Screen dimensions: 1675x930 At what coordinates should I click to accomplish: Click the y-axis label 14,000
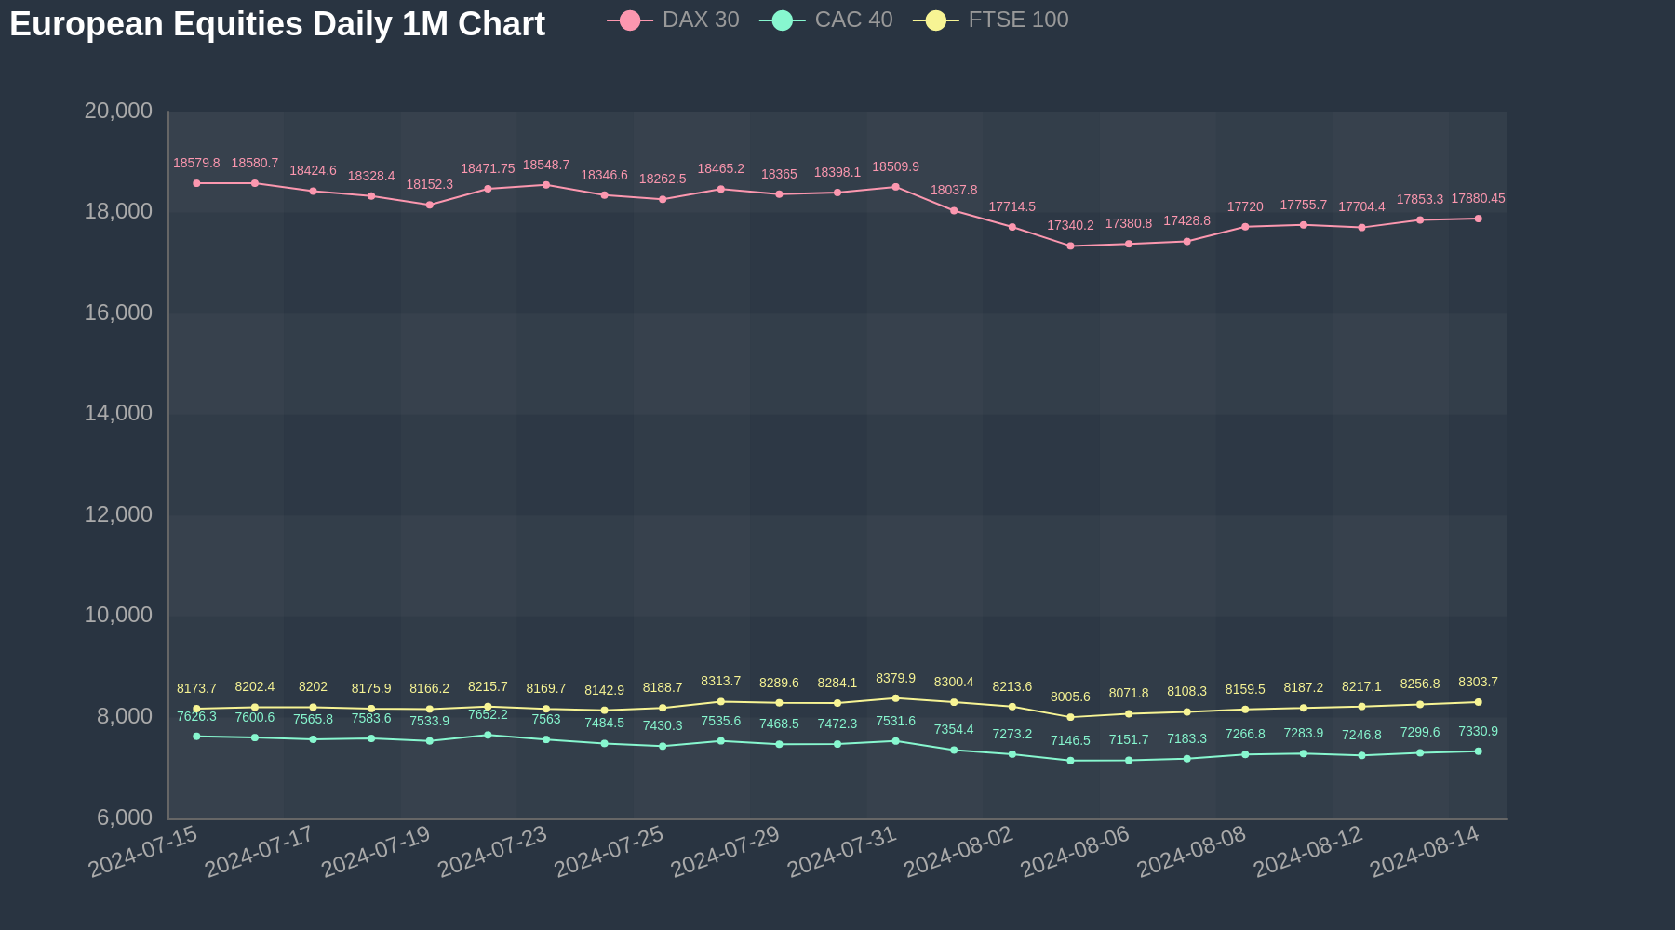[118, 414]
